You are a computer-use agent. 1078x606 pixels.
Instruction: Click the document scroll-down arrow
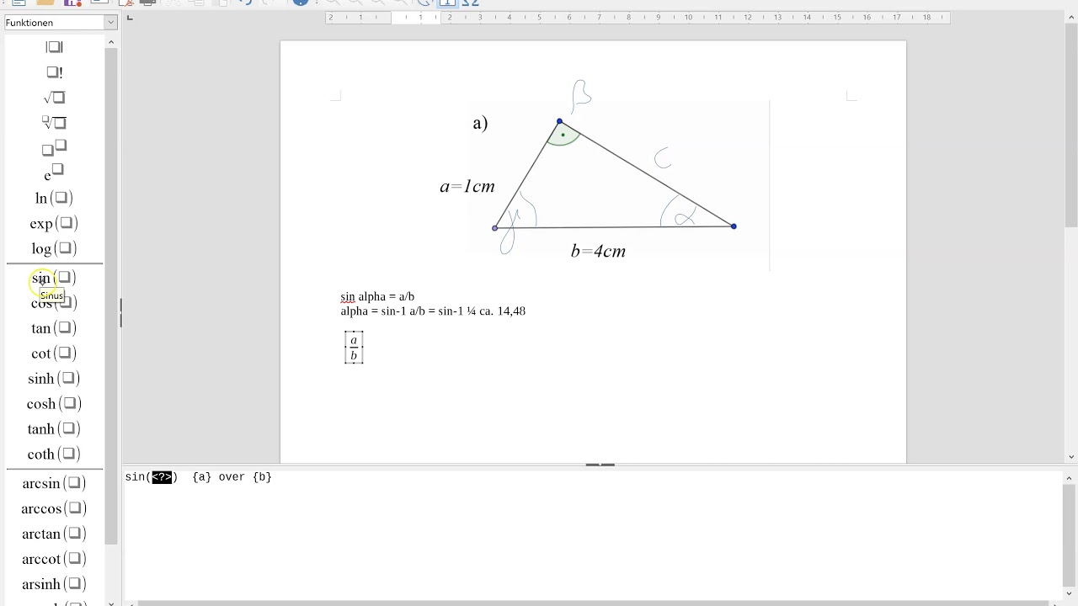(x=1070, y=457)
